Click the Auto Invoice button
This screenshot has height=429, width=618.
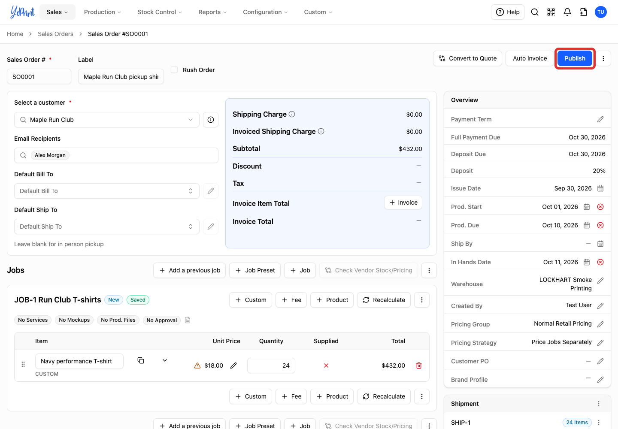click(x=530, y=58)
